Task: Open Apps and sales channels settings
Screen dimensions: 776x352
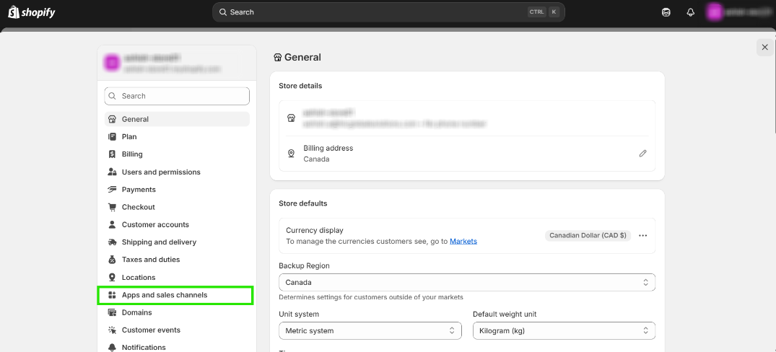Action: tap(164, 295)
